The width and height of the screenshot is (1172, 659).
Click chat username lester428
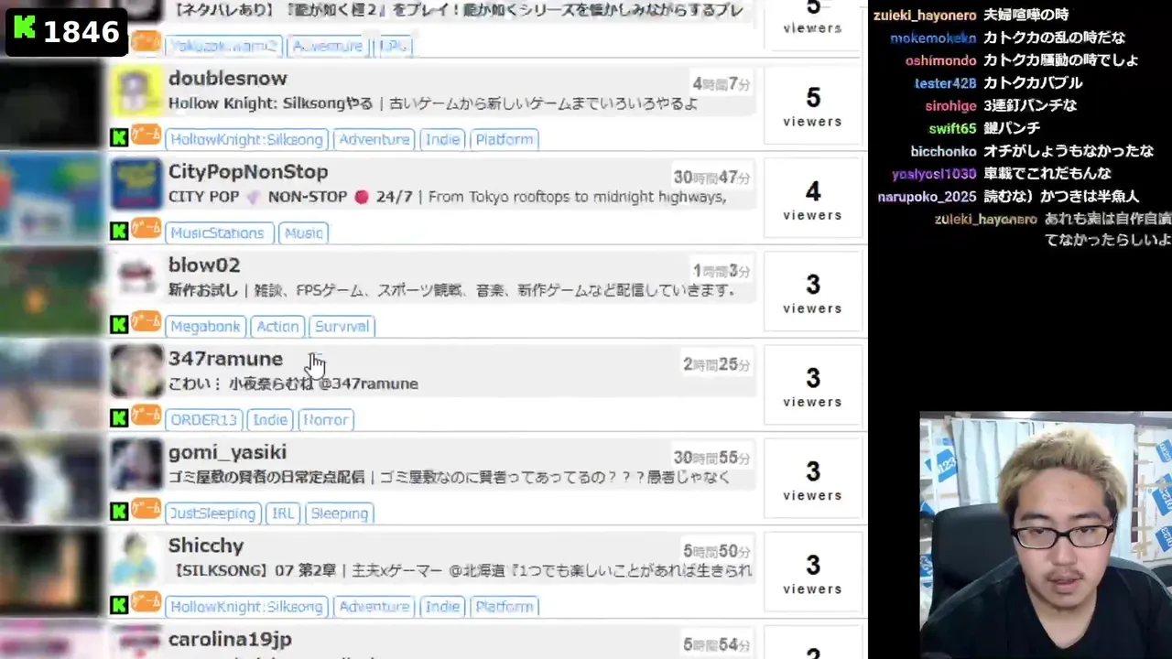pos(946,83)
